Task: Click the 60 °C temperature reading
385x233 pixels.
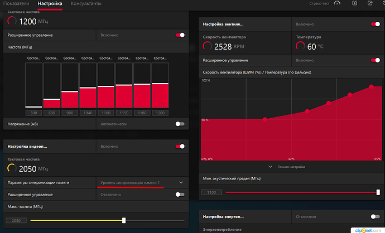Action: [315, 46]
